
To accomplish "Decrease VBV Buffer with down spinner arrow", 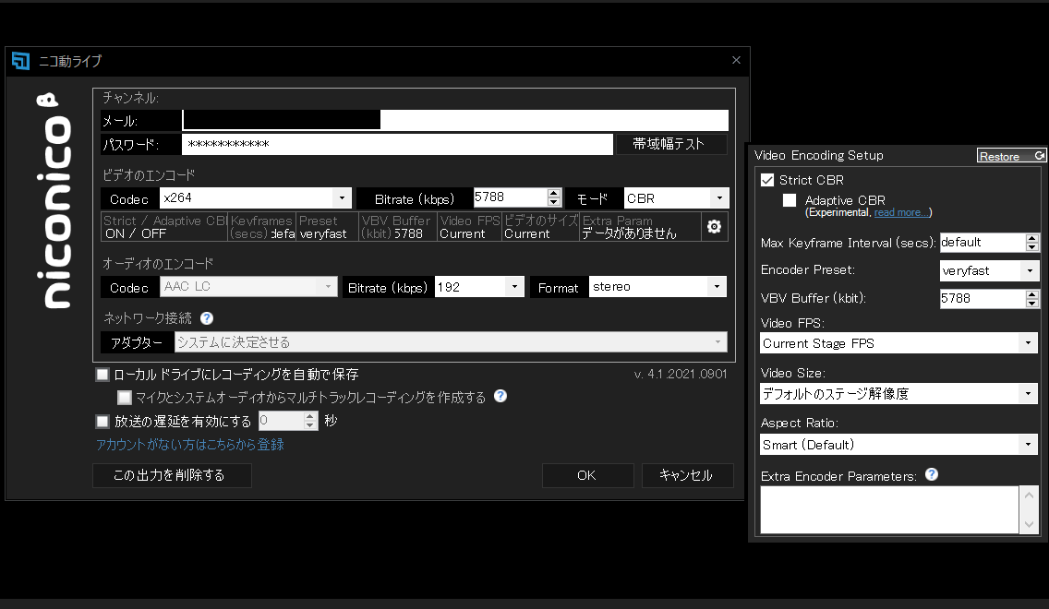I will 1032,304.
